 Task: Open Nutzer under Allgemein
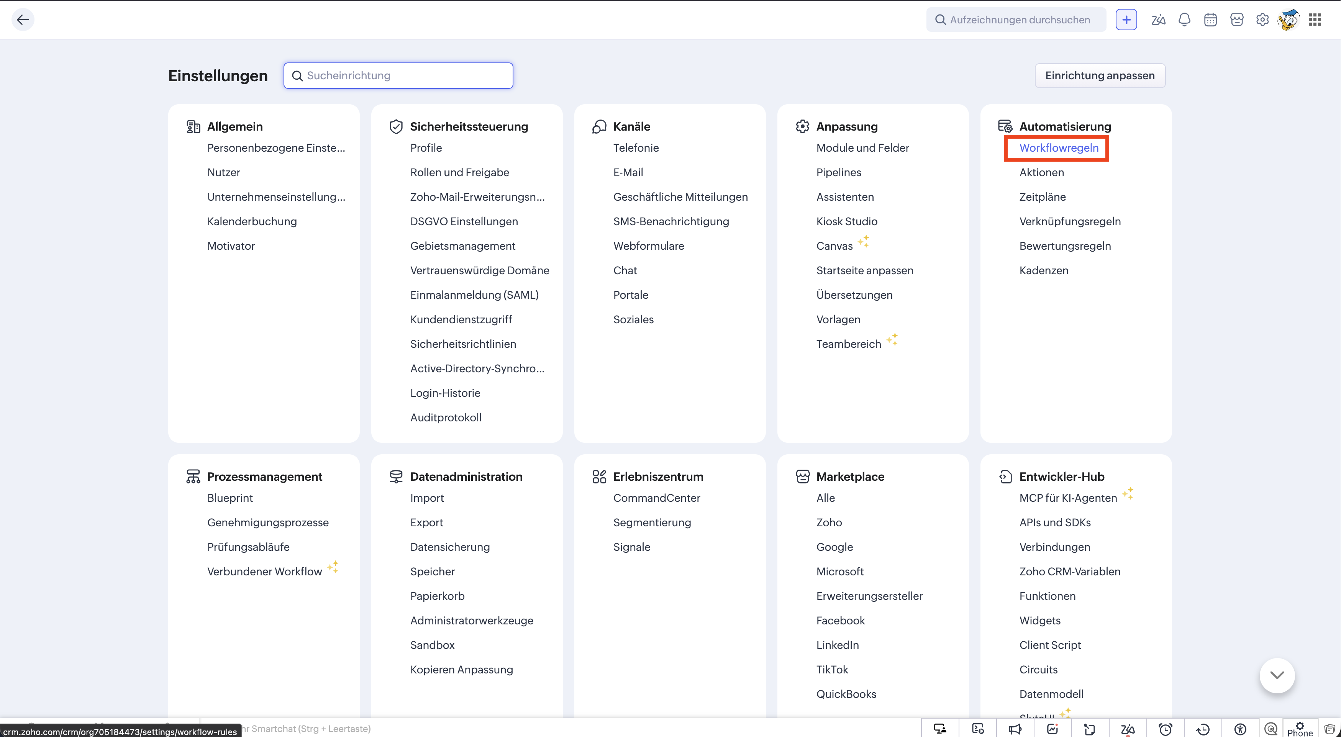tap(224, 172)
